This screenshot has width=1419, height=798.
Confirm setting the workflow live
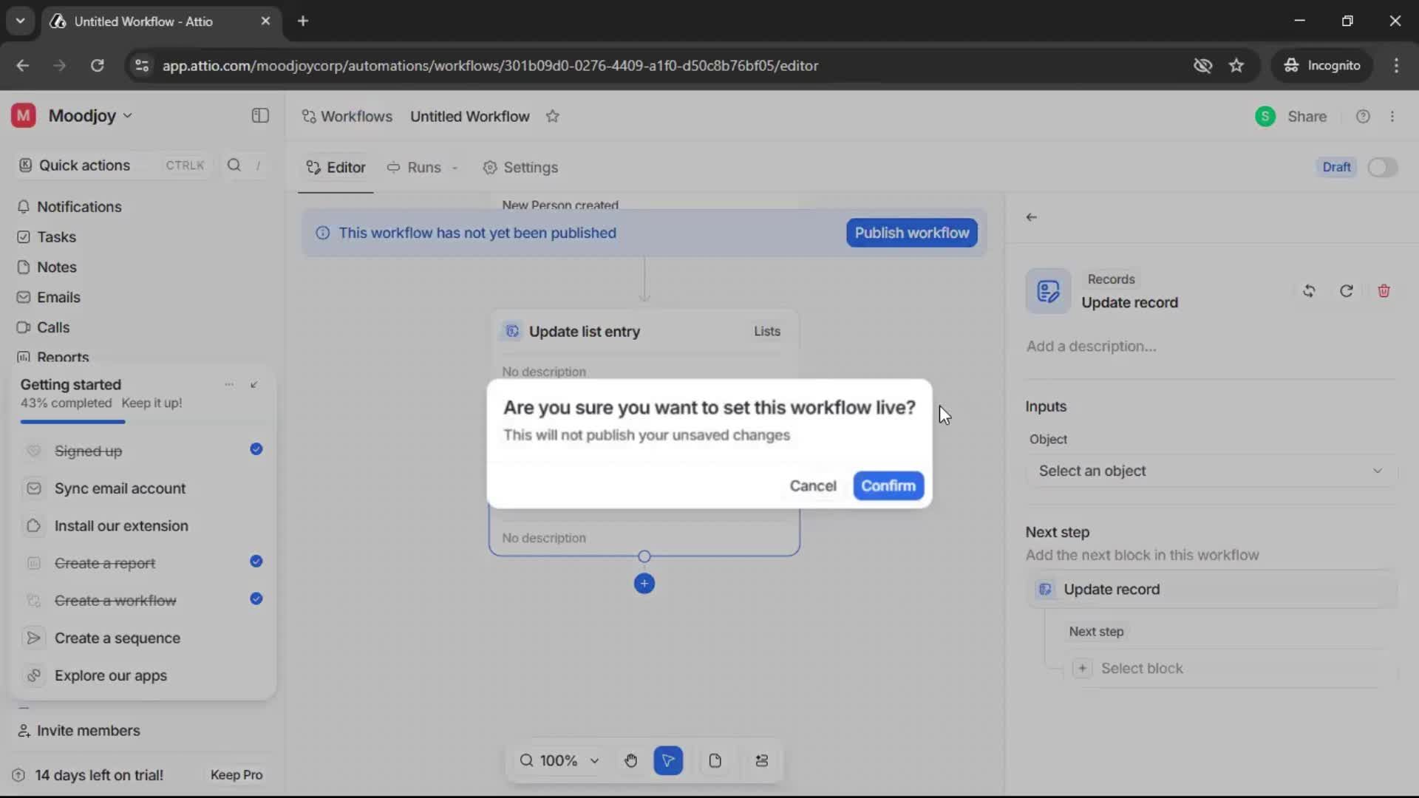click(x=888, y=485)
